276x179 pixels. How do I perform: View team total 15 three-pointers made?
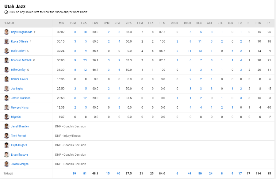point(108,173)
